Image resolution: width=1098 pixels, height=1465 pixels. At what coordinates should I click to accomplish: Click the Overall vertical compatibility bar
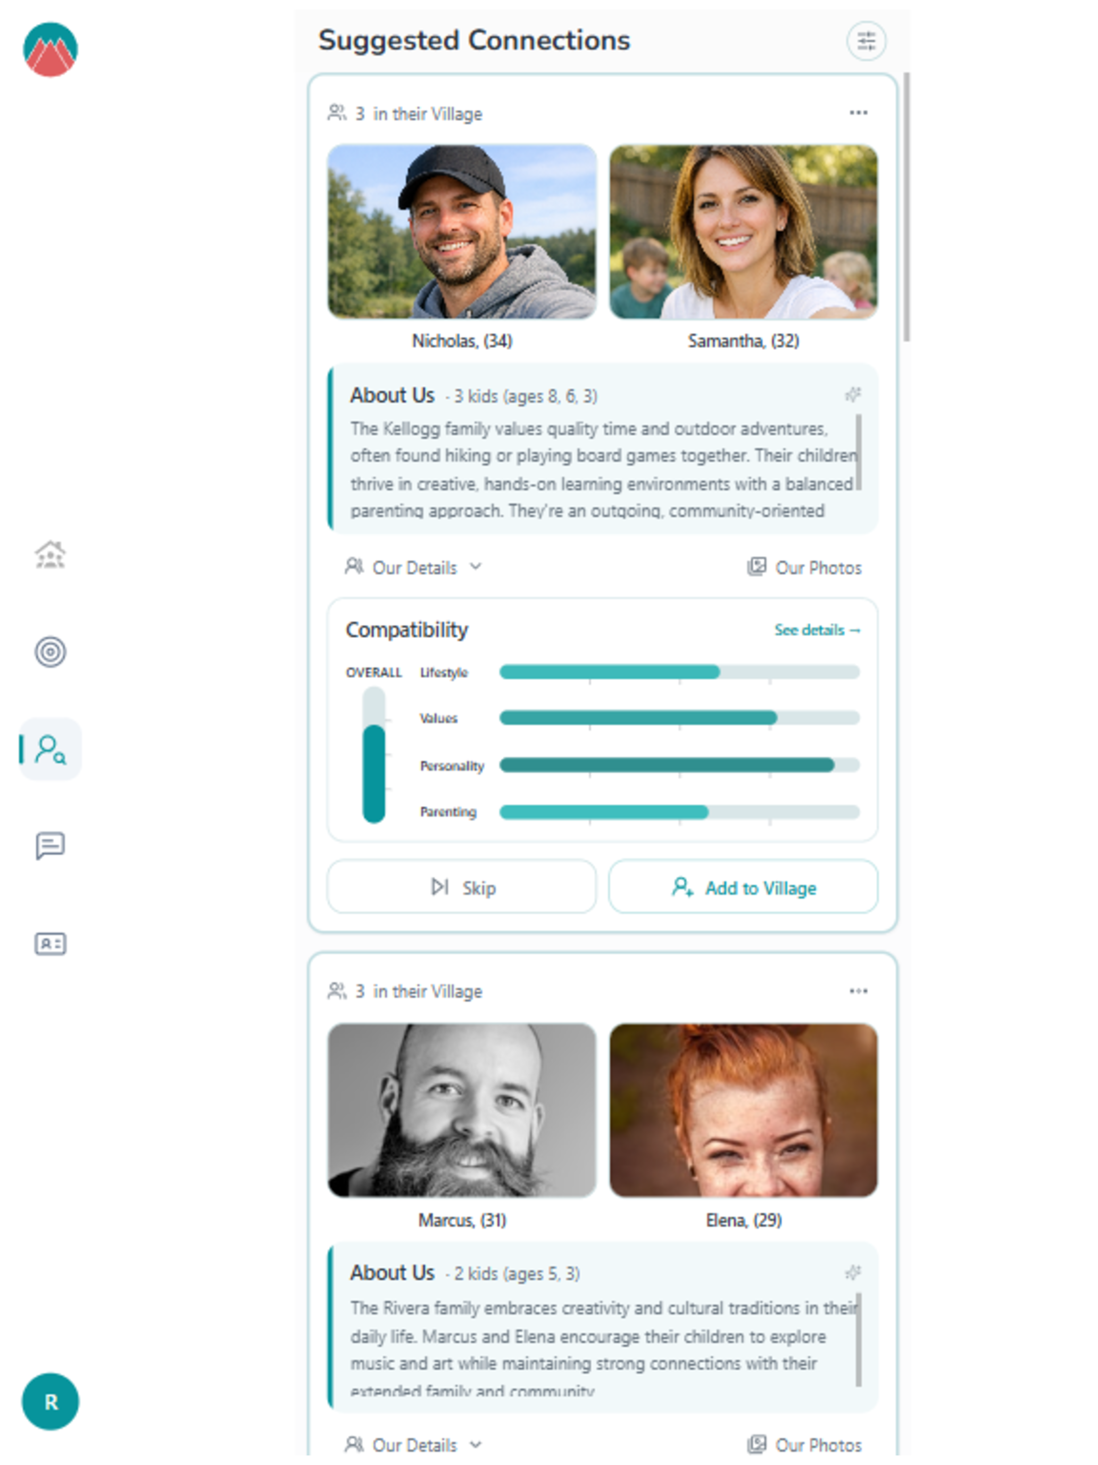pos(374,755)
